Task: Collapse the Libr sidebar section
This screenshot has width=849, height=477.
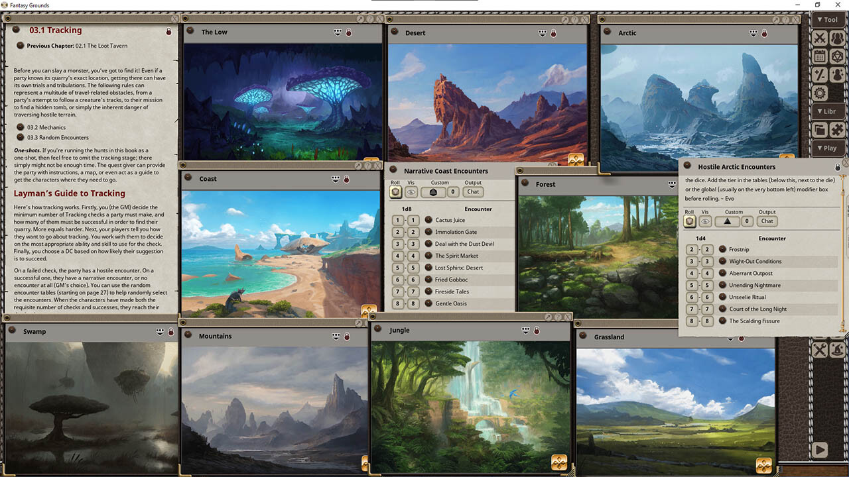Action: pos(828,111)
